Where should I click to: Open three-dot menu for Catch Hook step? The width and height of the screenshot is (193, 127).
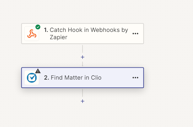click(x=135, y=33)
